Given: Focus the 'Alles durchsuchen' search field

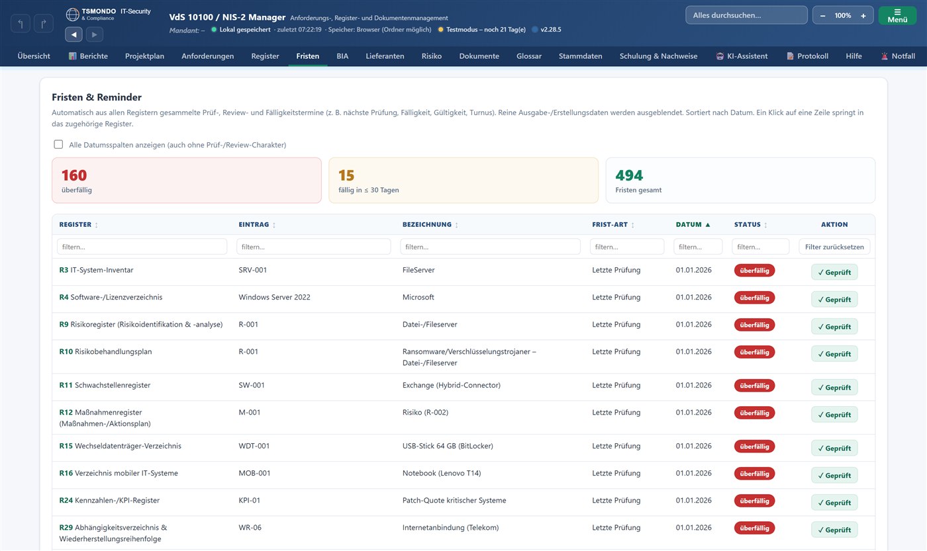Looking at the screenshot, I should [746, 15].
